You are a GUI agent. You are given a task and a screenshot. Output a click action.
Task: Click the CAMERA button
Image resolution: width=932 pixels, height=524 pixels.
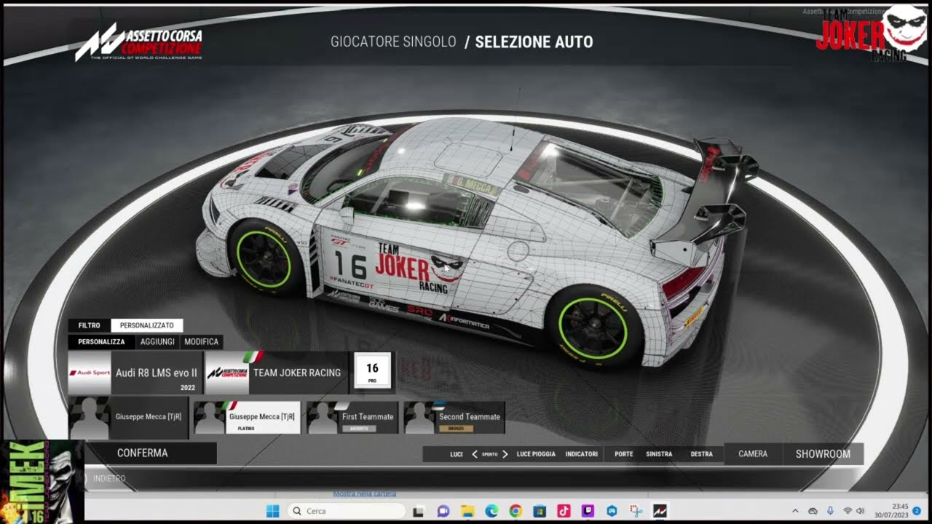(753, 453)
